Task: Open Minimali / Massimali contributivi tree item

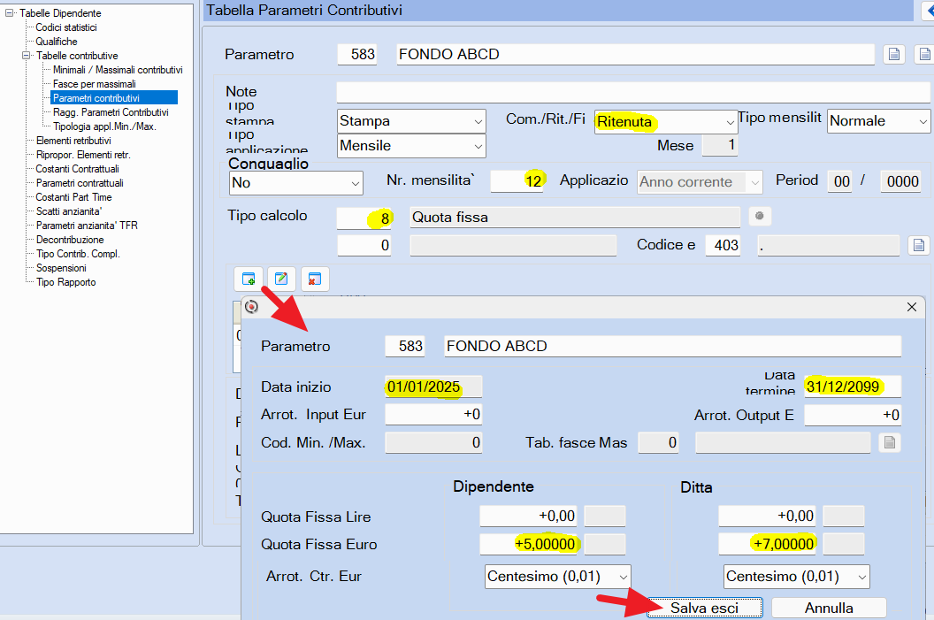Action: 118,70
